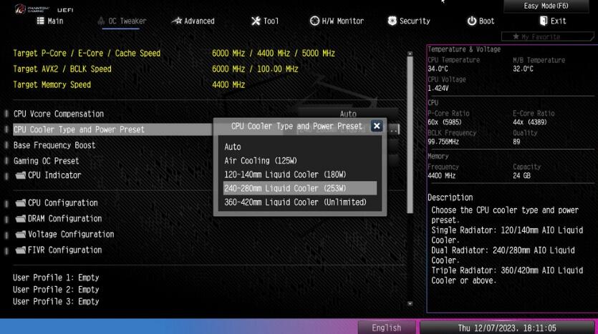Open the Main tab
Image resolution: width=598 pixels, height=334 pixels.
click(50, 21)
